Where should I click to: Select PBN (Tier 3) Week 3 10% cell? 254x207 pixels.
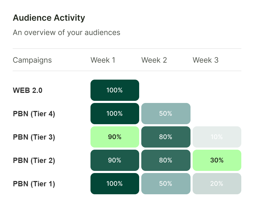pos(217,137)
